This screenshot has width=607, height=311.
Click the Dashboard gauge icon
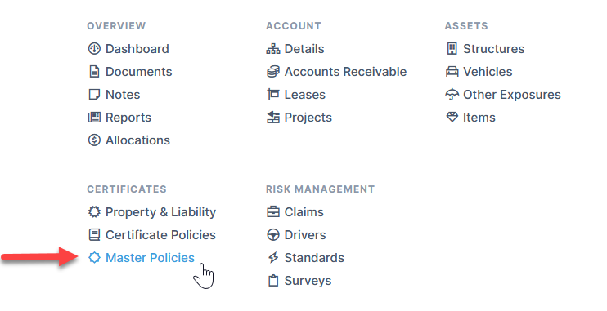point(94,49)
